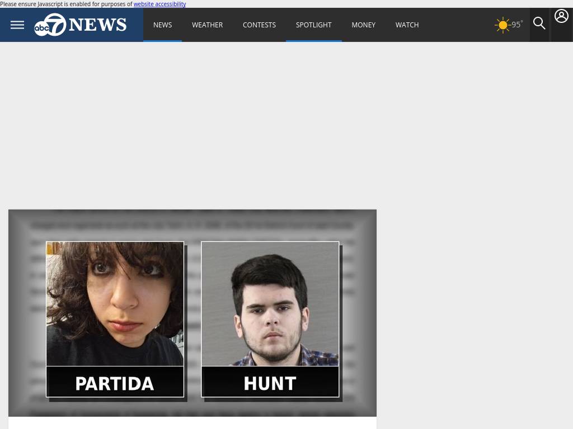The image size is (573, 429).
Task: Follow the website accessibility link
Action: click(x=159, y=4)
